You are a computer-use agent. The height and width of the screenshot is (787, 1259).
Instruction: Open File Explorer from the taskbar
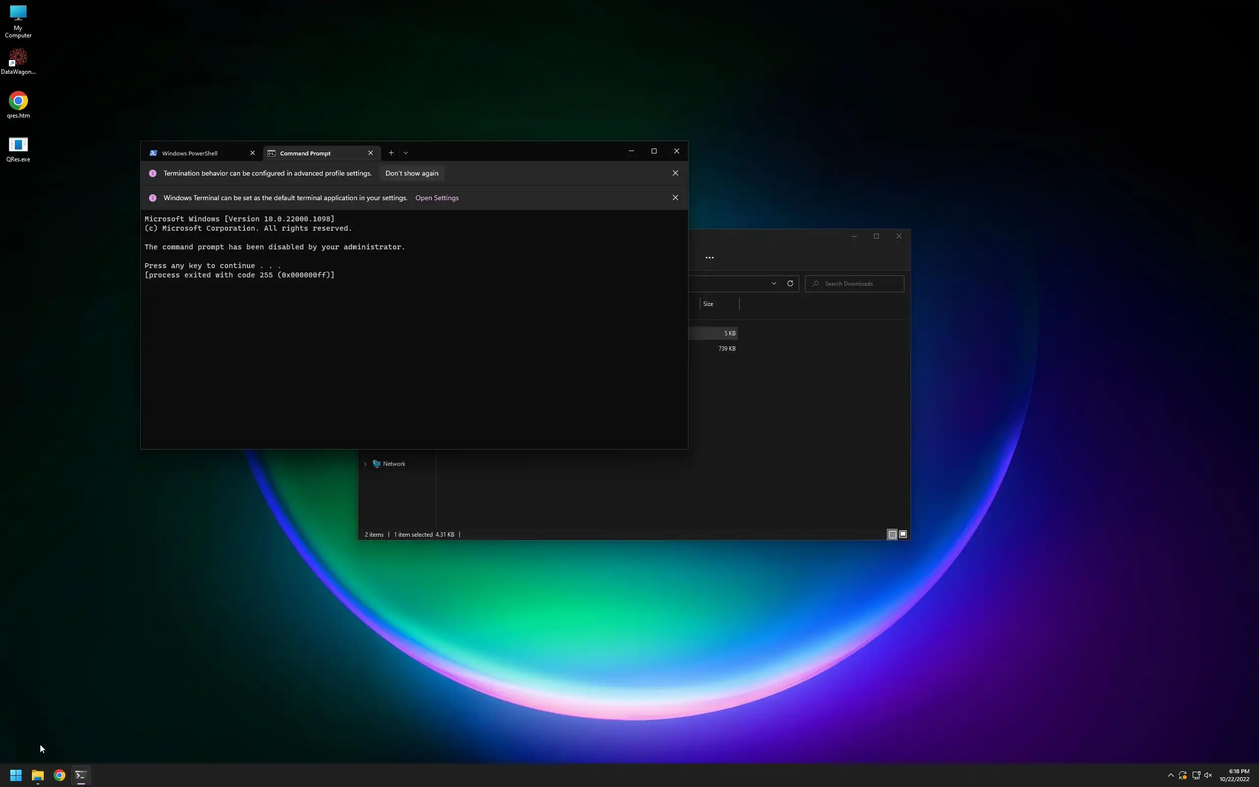[x=37, y=775]
